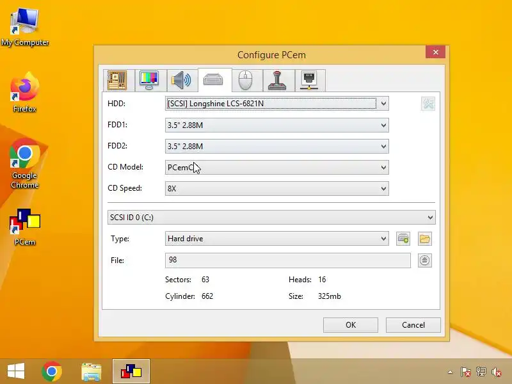
Task: Open the Windows Start button
Action: 15,371
